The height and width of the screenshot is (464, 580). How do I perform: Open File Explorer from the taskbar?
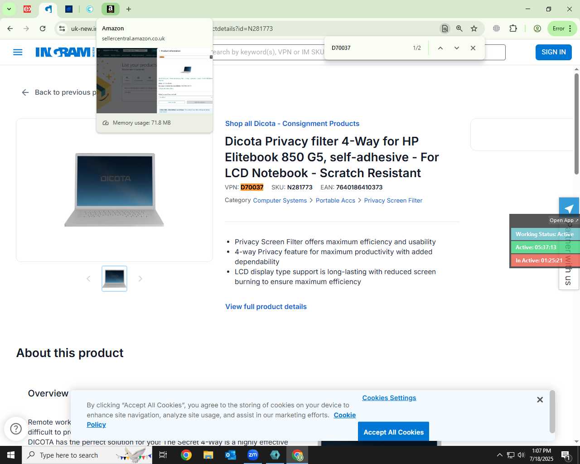208,455
